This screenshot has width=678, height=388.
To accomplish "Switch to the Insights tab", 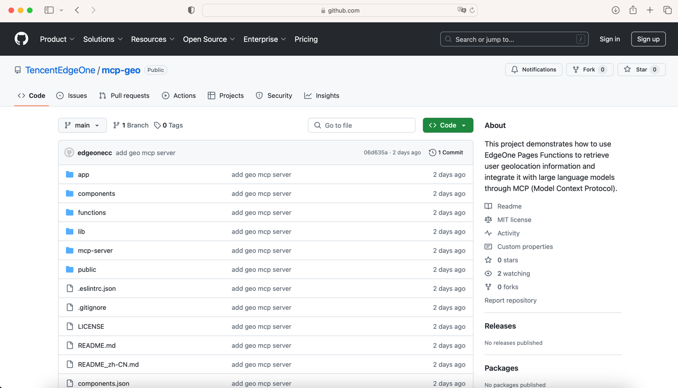I will 322,96.
